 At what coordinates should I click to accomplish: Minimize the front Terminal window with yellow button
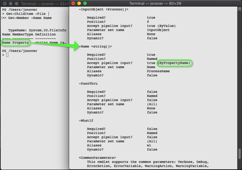point(79,4)
